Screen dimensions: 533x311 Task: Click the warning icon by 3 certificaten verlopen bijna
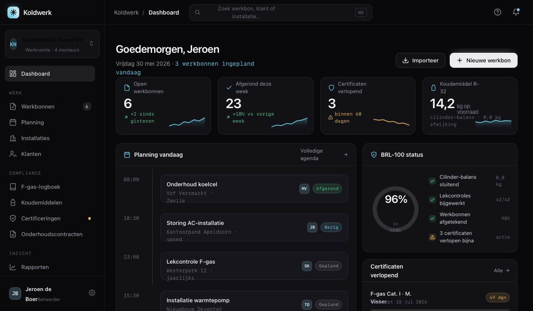(432, 237)
